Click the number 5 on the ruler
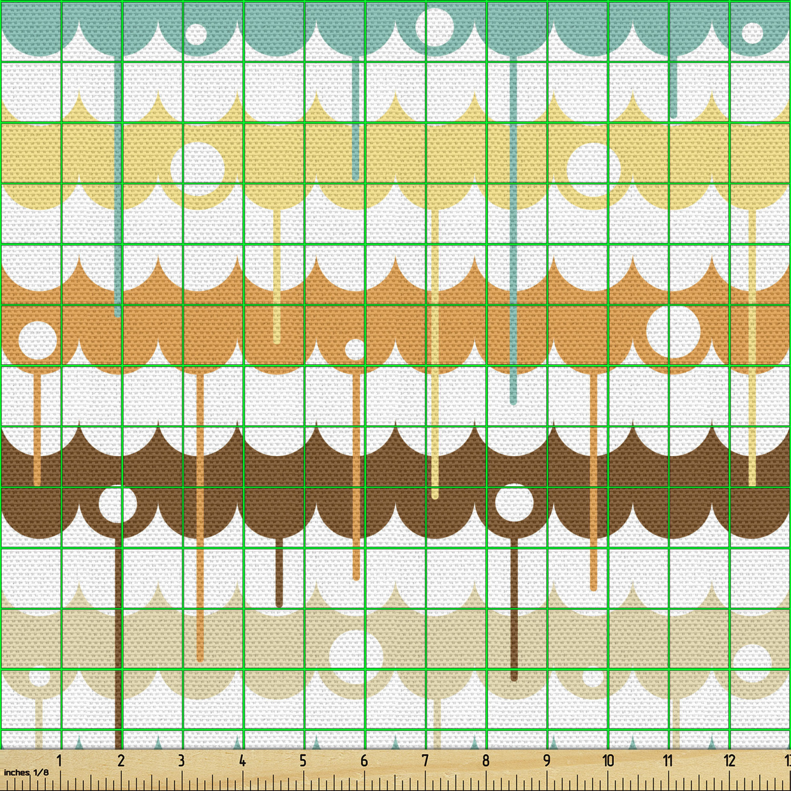791x791 pixels. [303, 760]
